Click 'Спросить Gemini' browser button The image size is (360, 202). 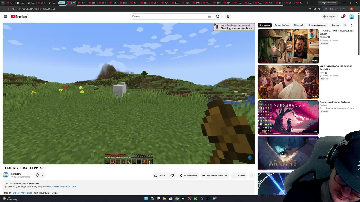tap(328, 3)
